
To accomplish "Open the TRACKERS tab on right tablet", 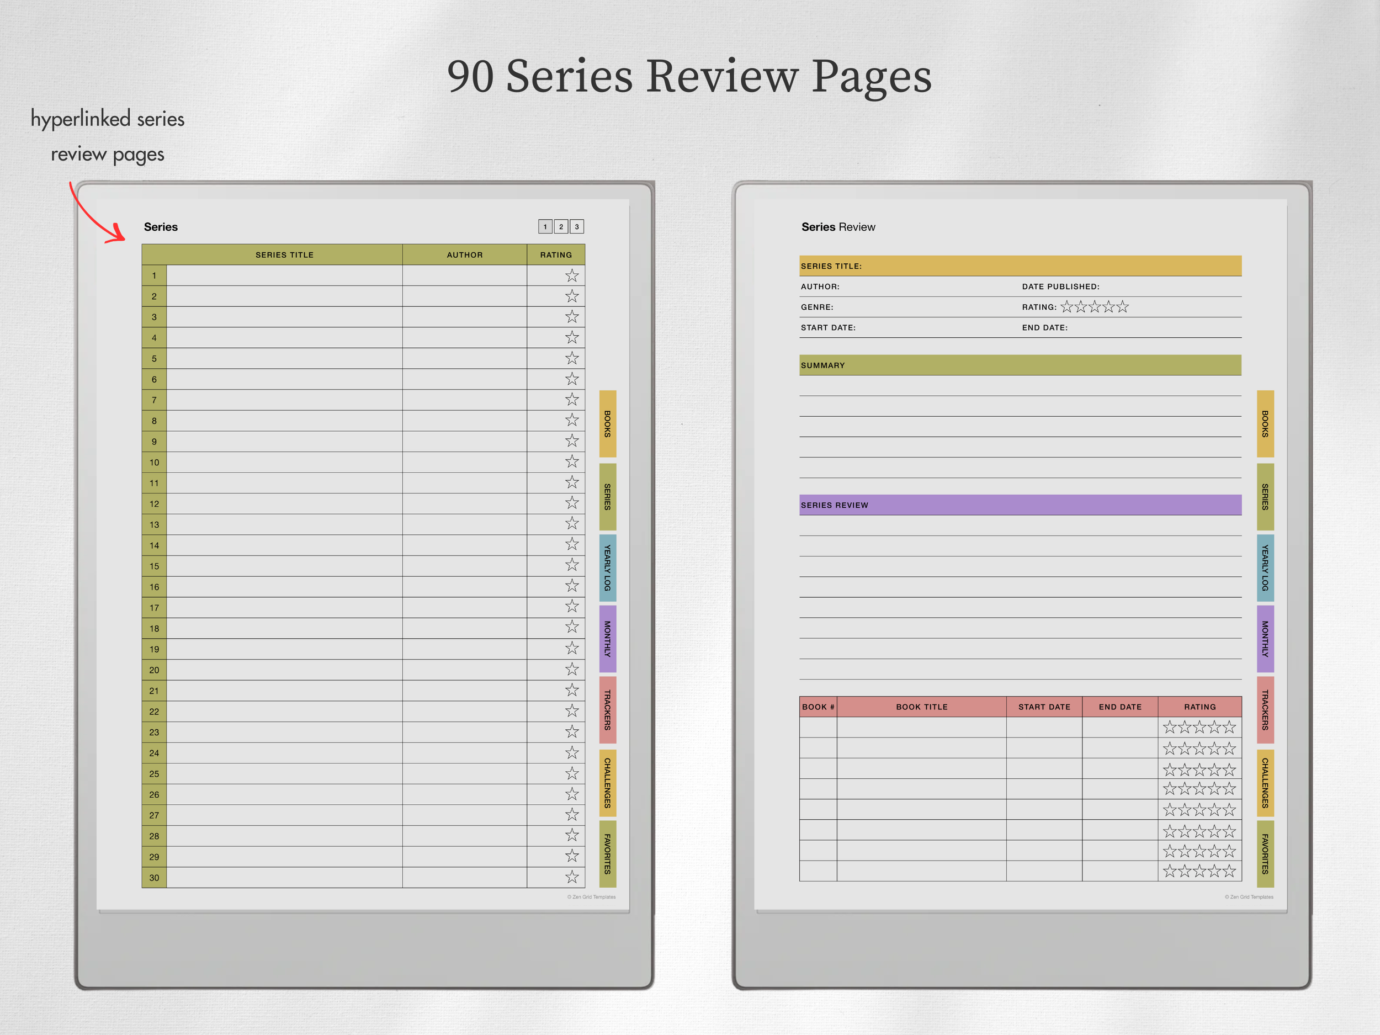I will [x=1265, y=710].
